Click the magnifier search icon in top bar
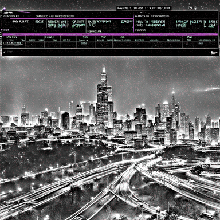This screenshot has height=220, width=220. point(190,7)
